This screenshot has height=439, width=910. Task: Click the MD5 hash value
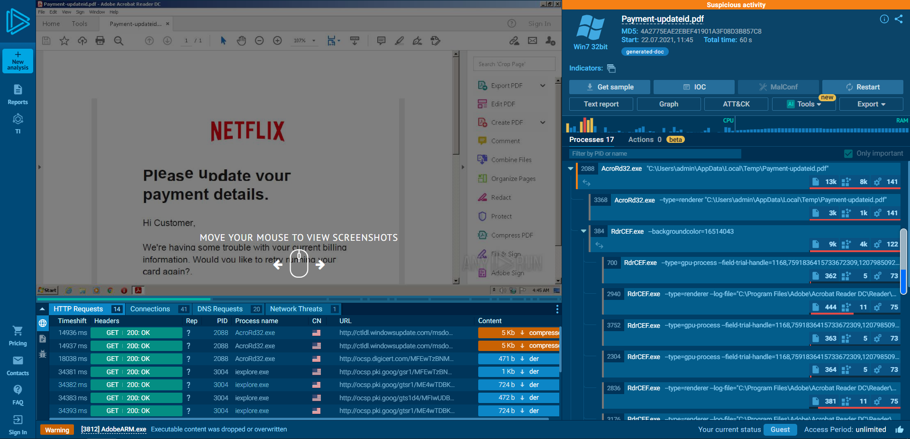[x=701, y=31]
